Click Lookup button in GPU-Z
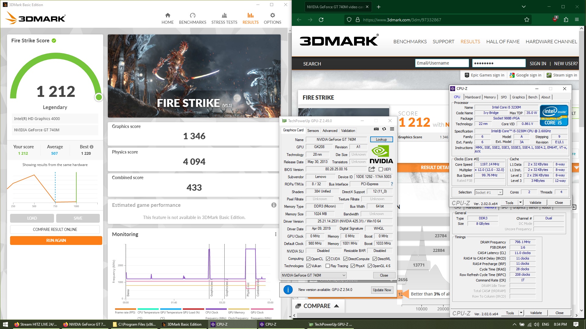The image size is (586, 329). pos(381,140)
